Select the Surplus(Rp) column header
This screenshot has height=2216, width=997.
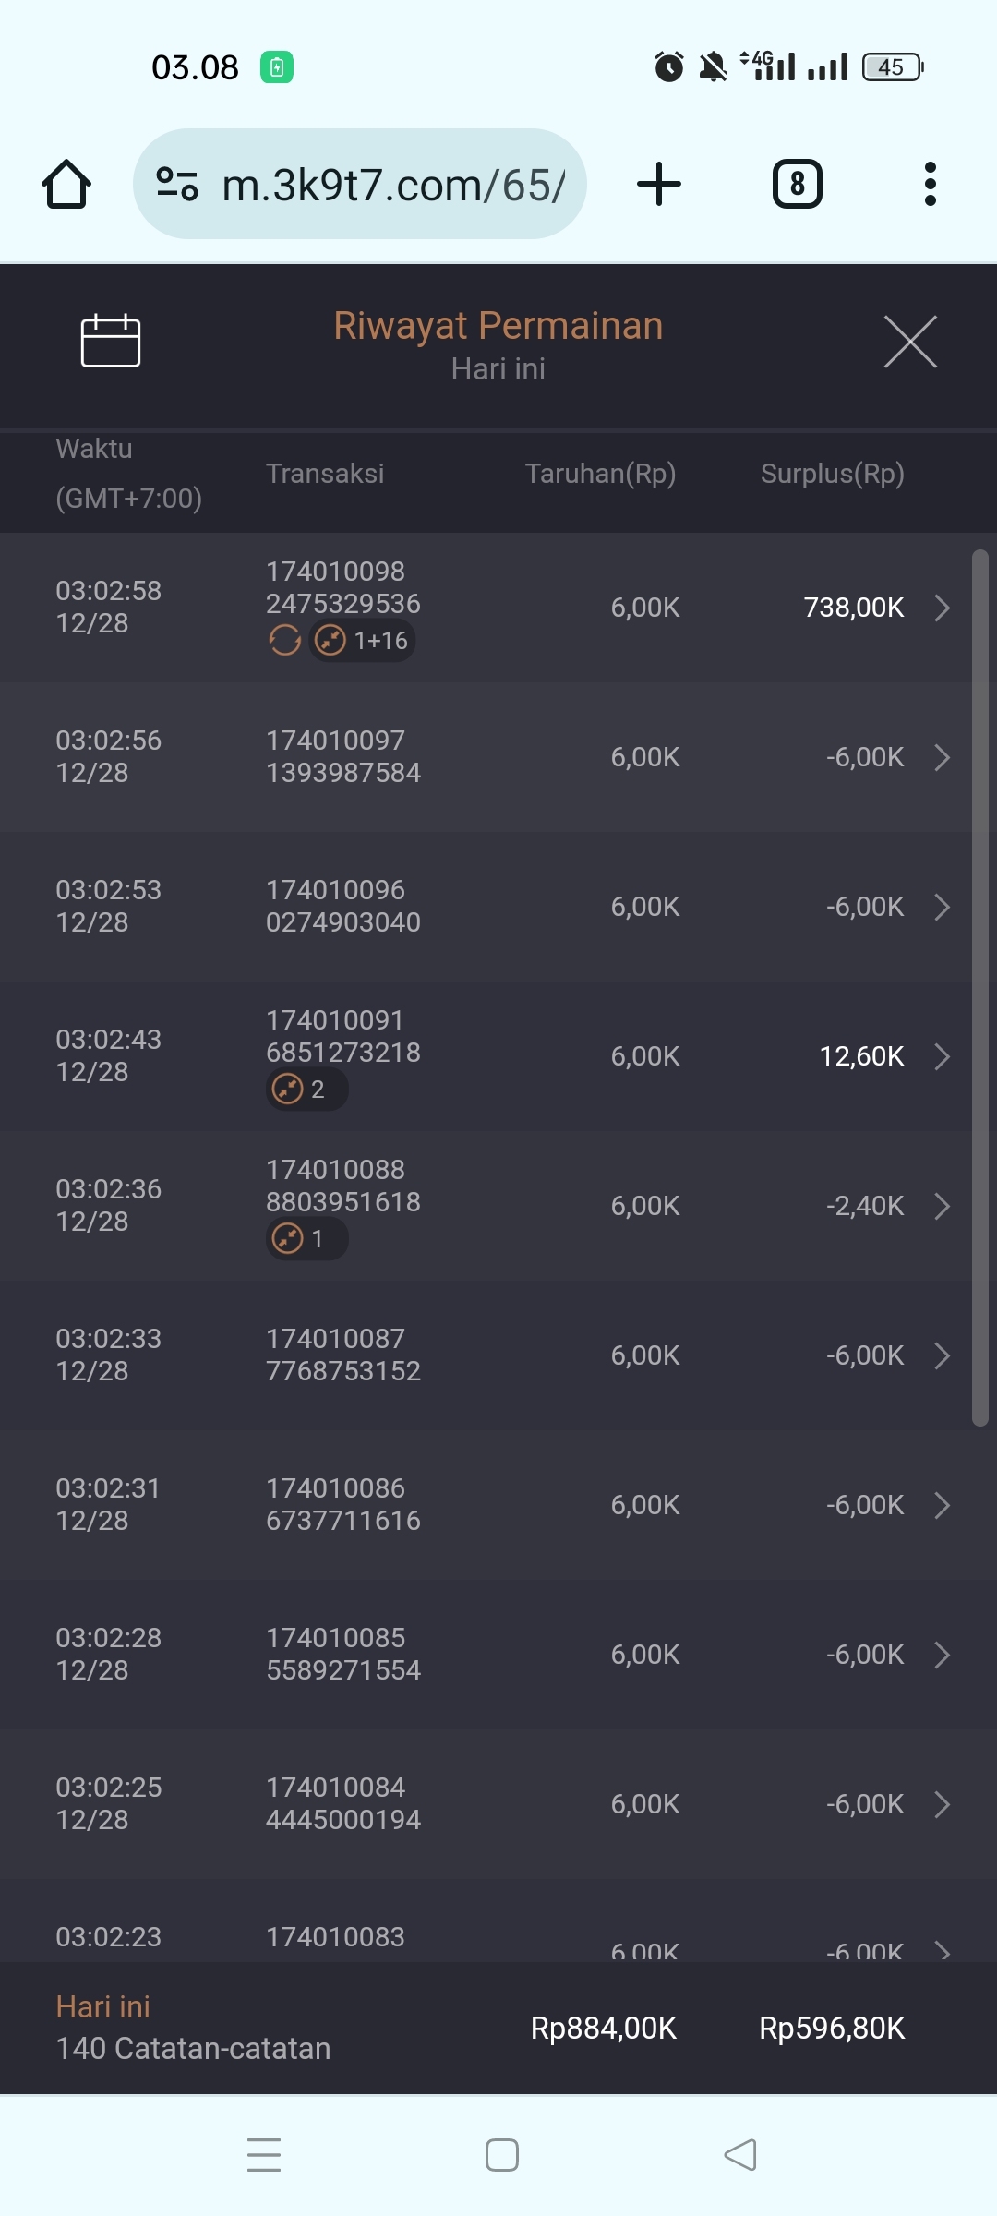832,474
